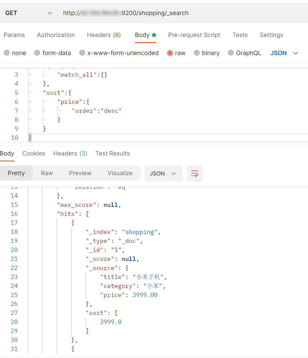Choose the binary body option
The height and width of the screenshot is (358, 308).
[x=197, y=53]
